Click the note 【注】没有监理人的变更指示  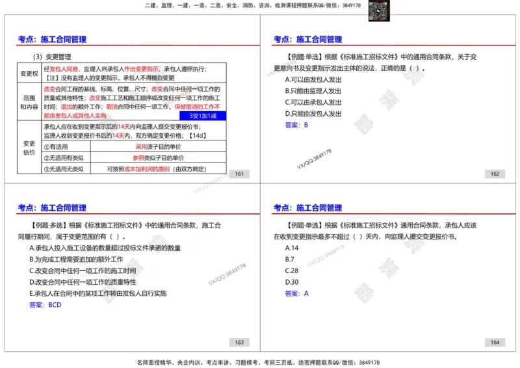(x=109, y=78)
